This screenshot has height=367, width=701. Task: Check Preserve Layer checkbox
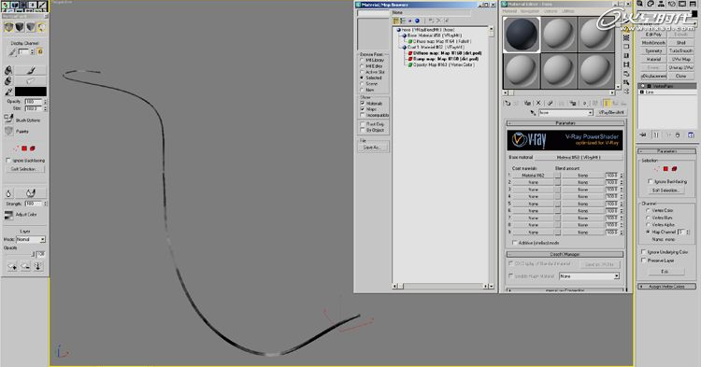644,261
